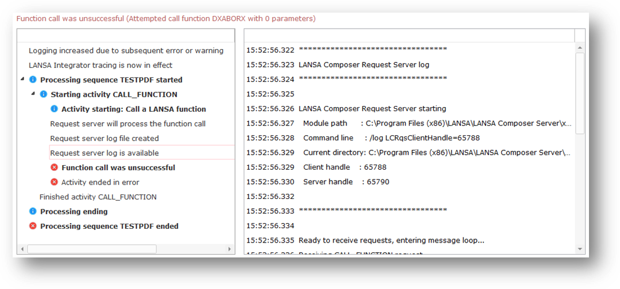Viewport: 620px width, 289px height.
Task: Select empty log line timestamped 15:52:56.332
Action: (x=409, y=196)
